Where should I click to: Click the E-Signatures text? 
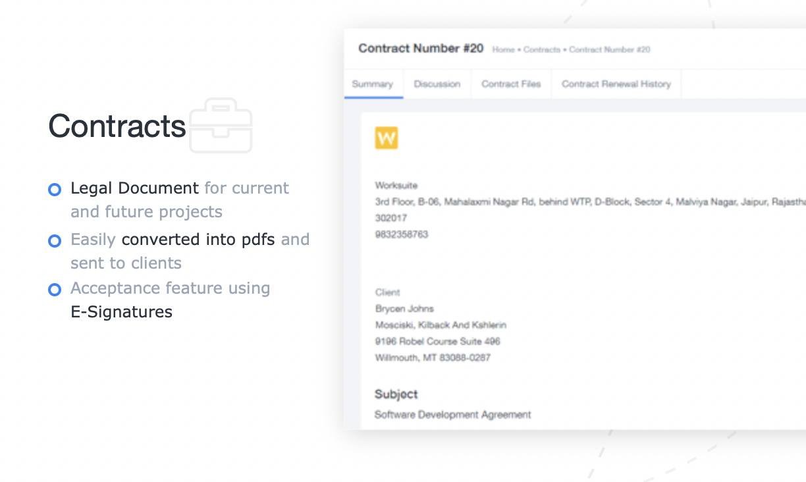pos(121,312)
